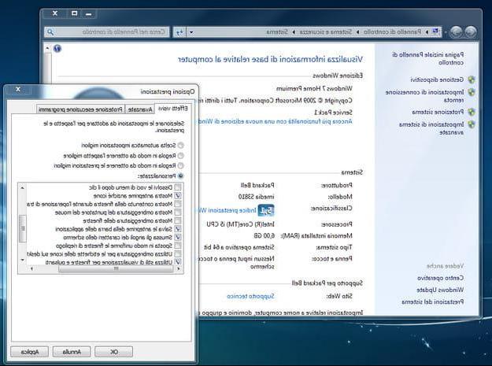Refresh the address bar in Control Panel
This screenshot has width=492, height=366.
coord(179,32)
